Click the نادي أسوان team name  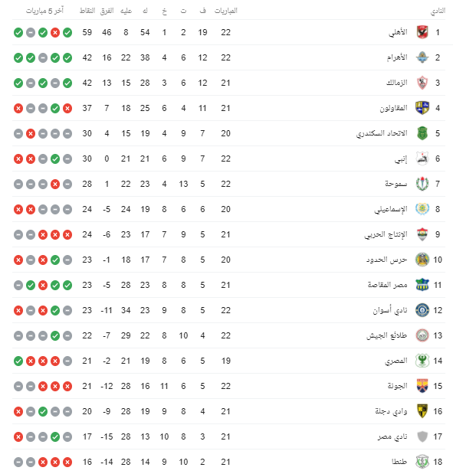[x=389, y=310]
